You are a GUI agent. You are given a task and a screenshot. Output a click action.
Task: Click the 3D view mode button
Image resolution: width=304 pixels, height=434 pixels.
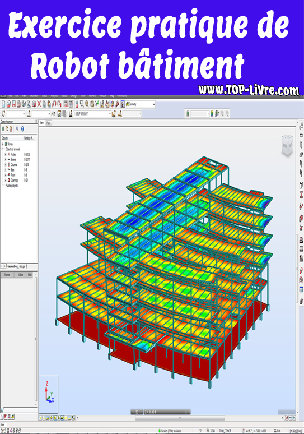point(137,412)
